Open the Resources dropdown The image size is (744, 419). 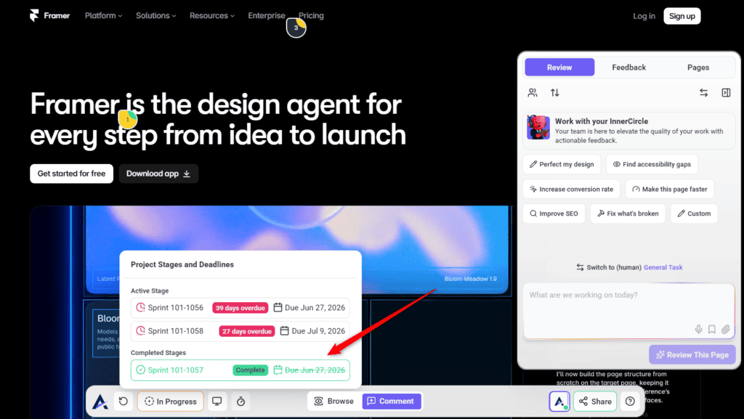(211, 16)
